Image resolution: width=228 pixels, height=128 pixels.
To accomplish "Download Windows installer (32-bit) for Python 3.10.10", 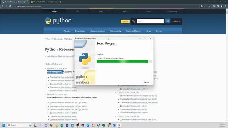I will click(67, 87).
